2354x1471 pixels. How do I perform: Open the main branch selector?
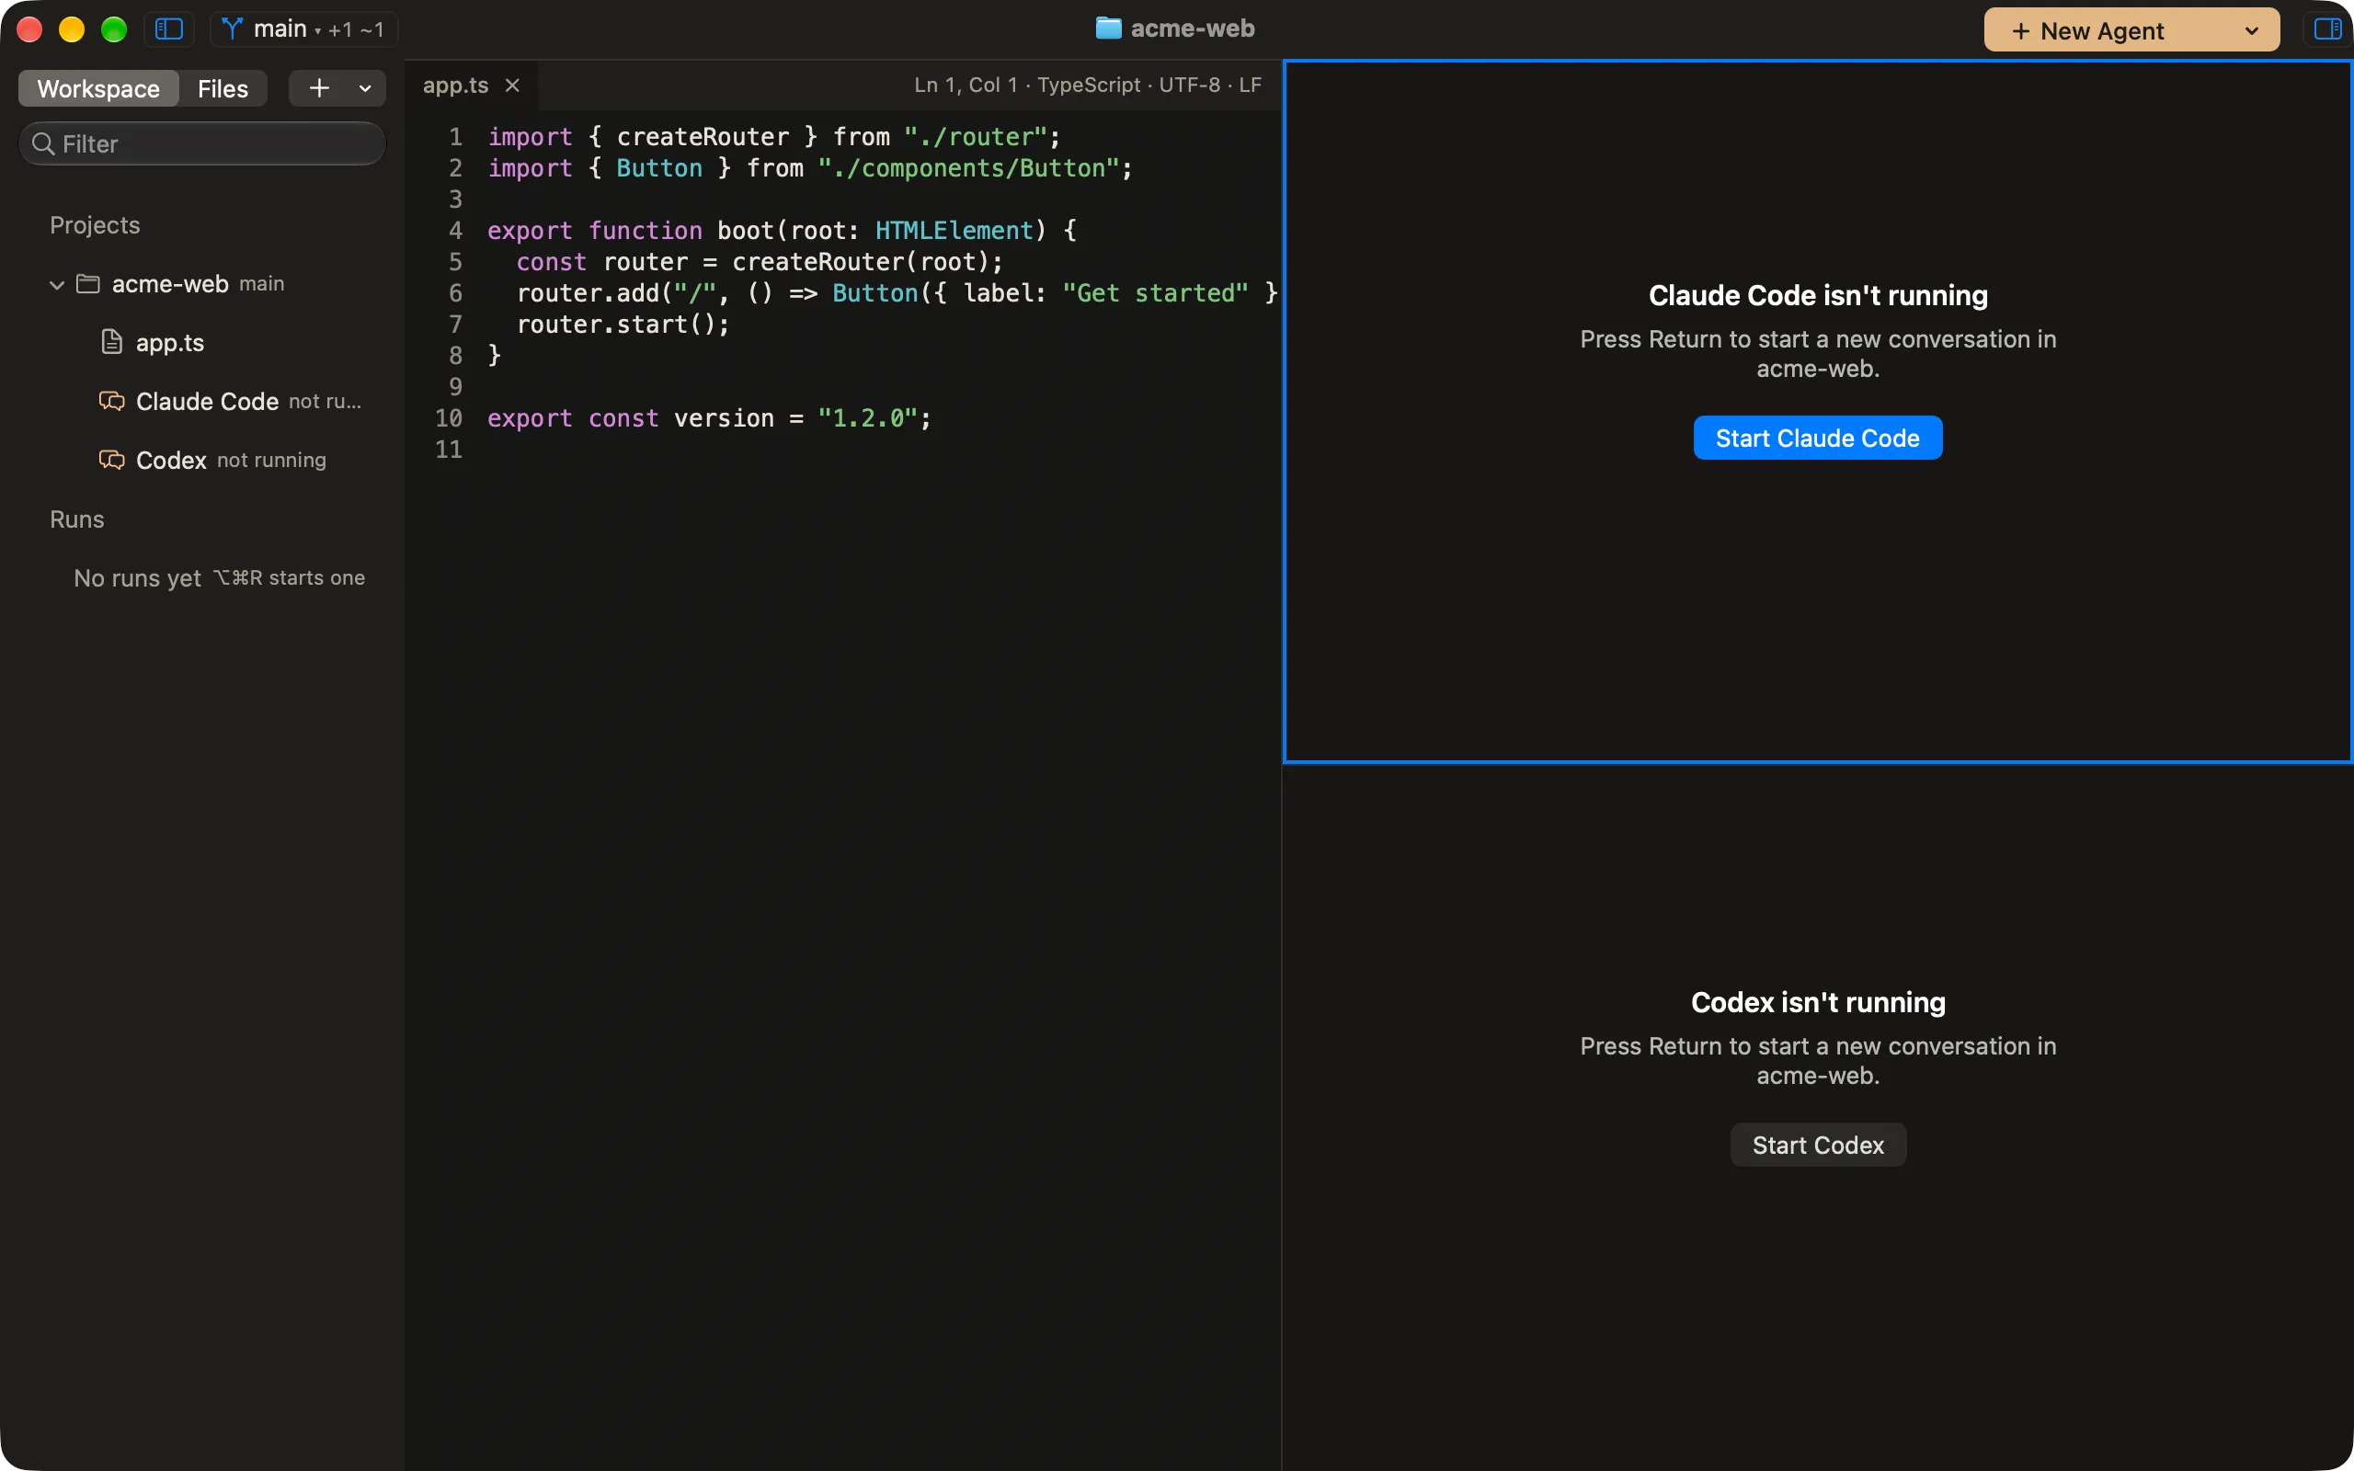click(x=303, y=29)
